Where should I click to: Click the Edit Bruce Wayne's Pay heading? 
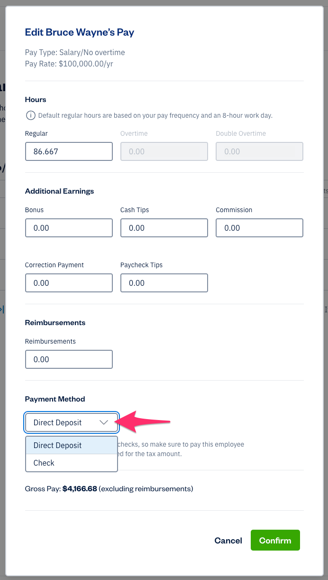coord(80,32)
